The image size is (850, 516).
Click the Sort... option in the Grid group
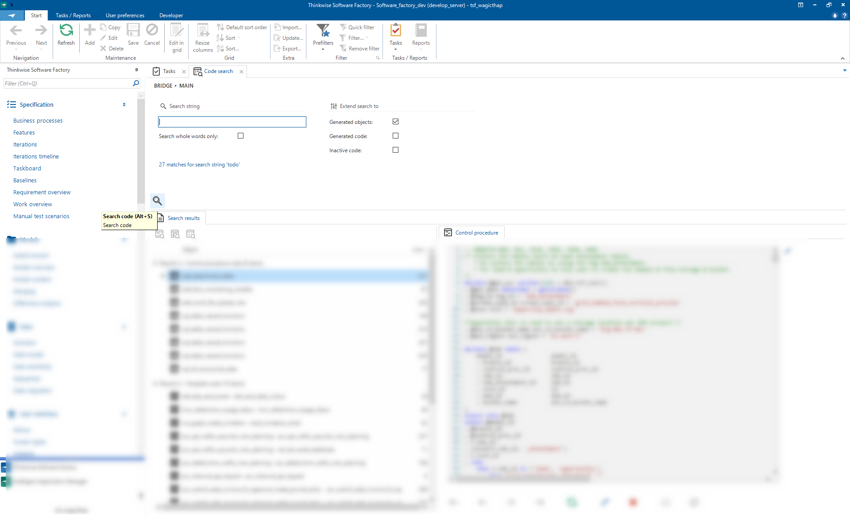pos(228,49)
